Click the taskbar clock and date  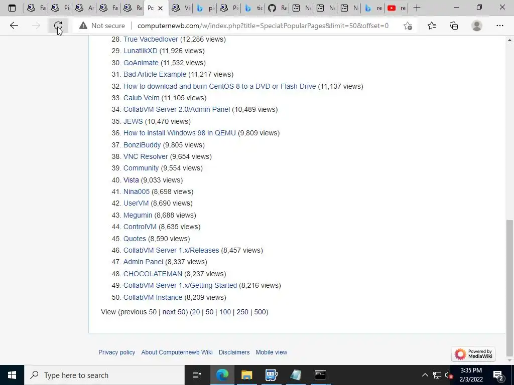pyautogui.click(x=471, y=375)
